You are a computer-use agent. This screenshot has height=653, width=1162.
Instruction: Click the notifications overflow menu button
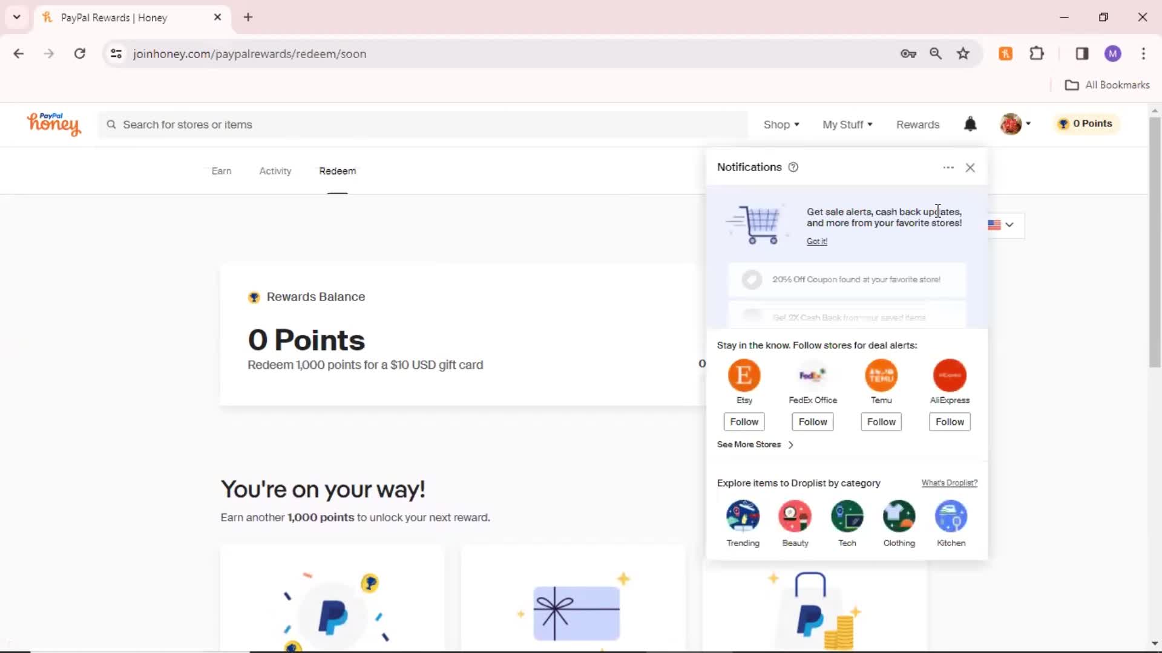948,167
